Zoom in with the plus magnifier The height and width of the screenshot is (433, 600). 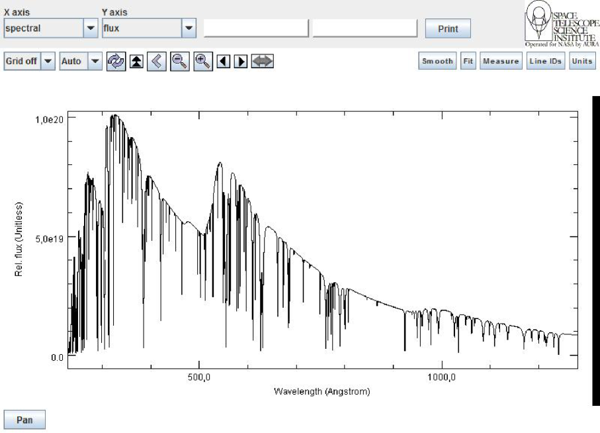pyautogui.click(x=202, y=61)
